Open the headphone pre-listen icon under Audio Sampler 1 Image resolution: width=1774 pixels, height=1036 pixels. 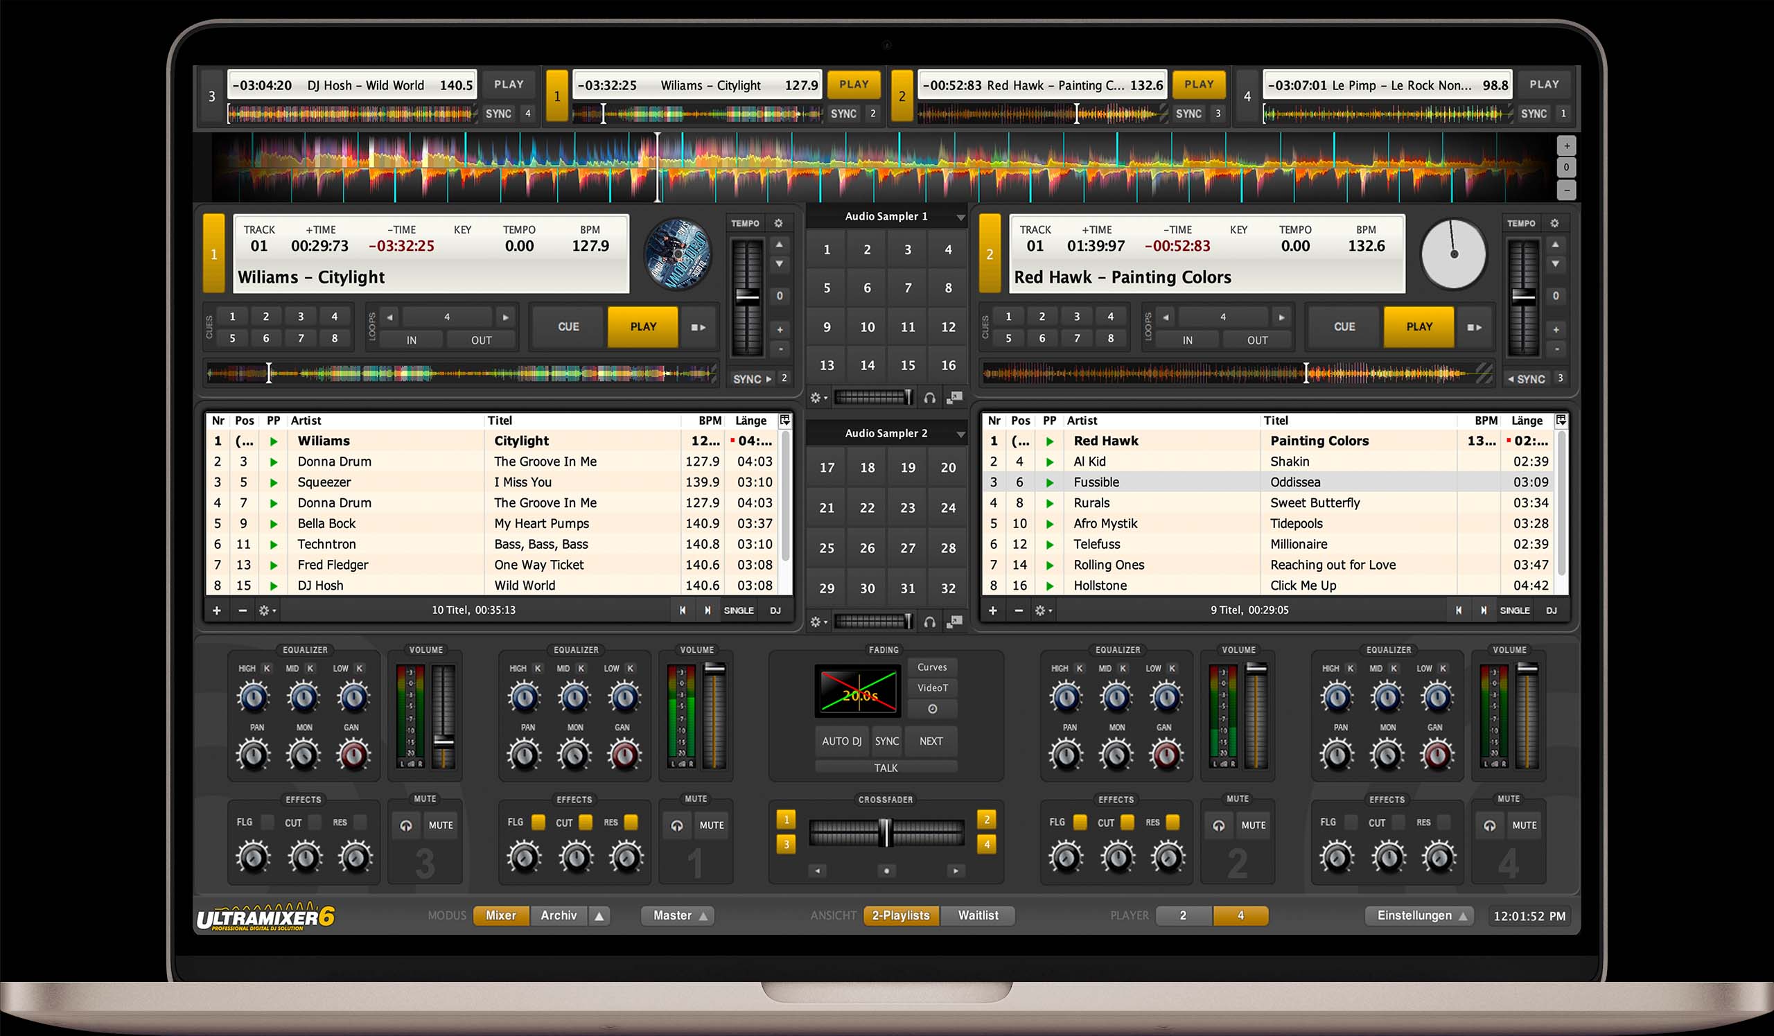(929, 398)
